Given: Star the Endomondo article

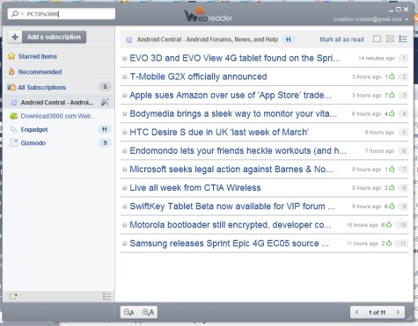Looking at the screenshot, I should pos(125,151).
